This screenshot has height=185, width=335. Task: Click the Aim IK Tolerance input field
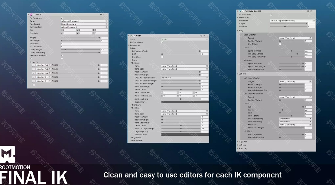tap(84, 44)
